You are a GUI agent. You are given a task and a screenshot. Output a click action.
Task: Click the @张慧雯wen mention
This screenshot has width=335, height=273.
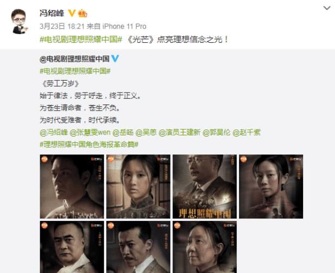point(90,132)
